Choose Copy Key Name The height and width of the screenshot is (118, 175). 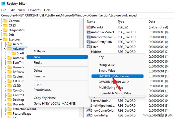tap(57, 98)
